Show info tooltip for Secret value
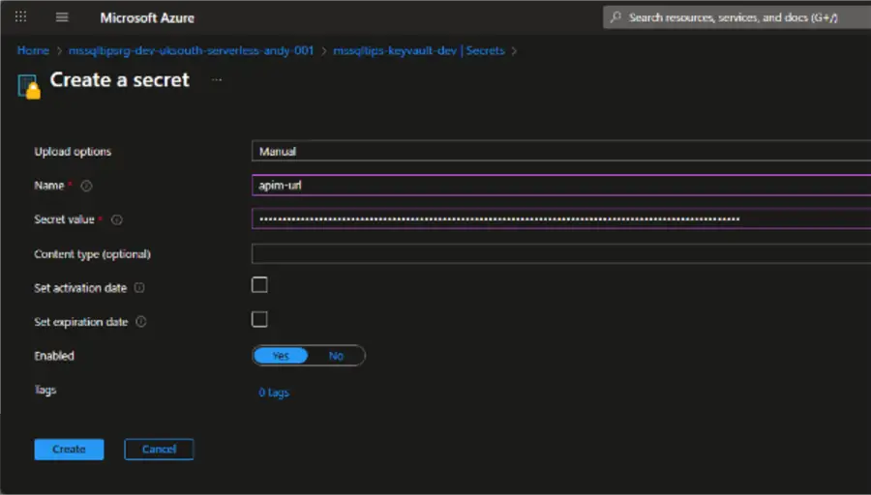The height and width of the screenshot is (495, 871). [x=117, y=219]
